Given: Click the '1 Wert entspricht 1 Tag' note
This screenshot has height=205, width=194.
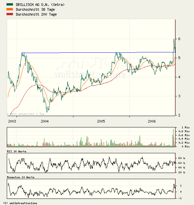Looking at the screenshot, I should pos(26,114).
